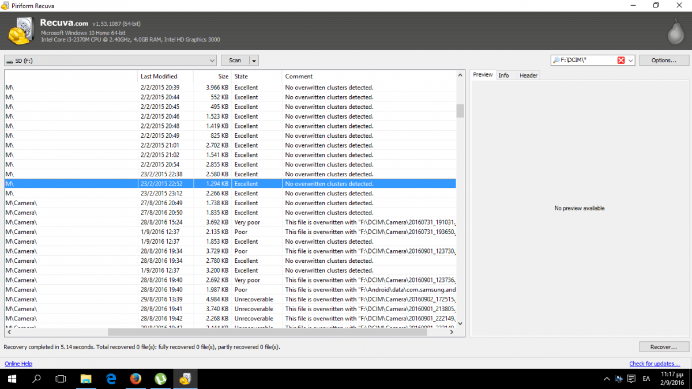Select the Unrecoverable row sized 4.984 KB
The image size is (692, 389).
click(x=230, y=299)
